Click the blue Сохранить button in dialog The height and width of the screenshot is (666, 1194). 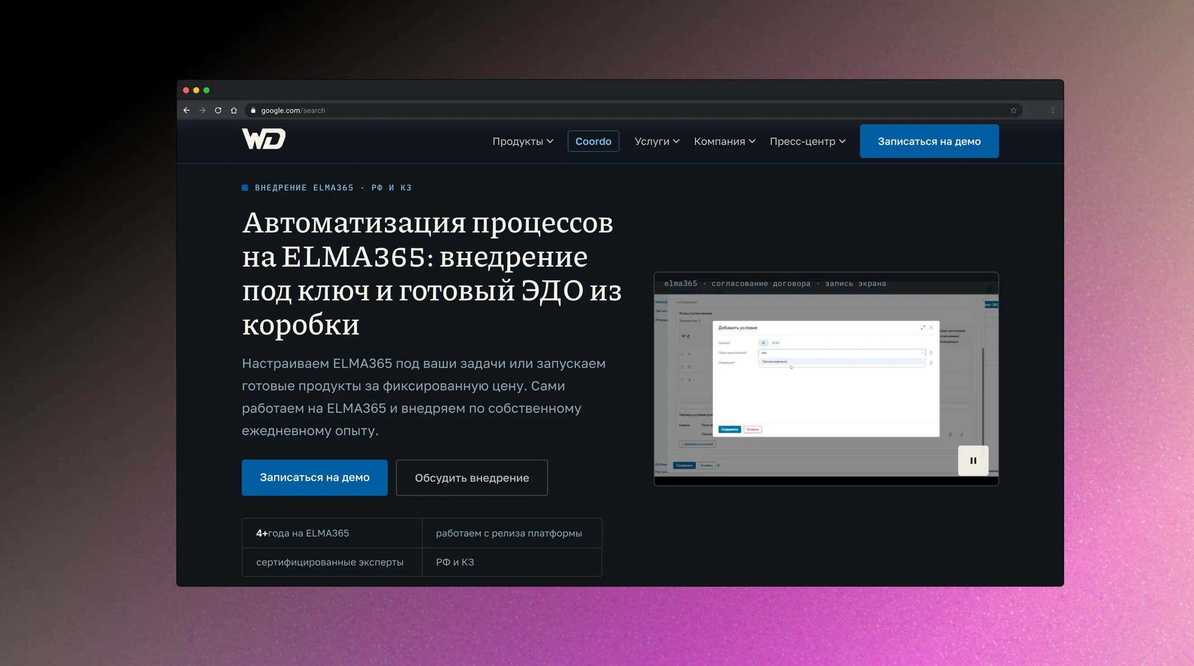730,429
